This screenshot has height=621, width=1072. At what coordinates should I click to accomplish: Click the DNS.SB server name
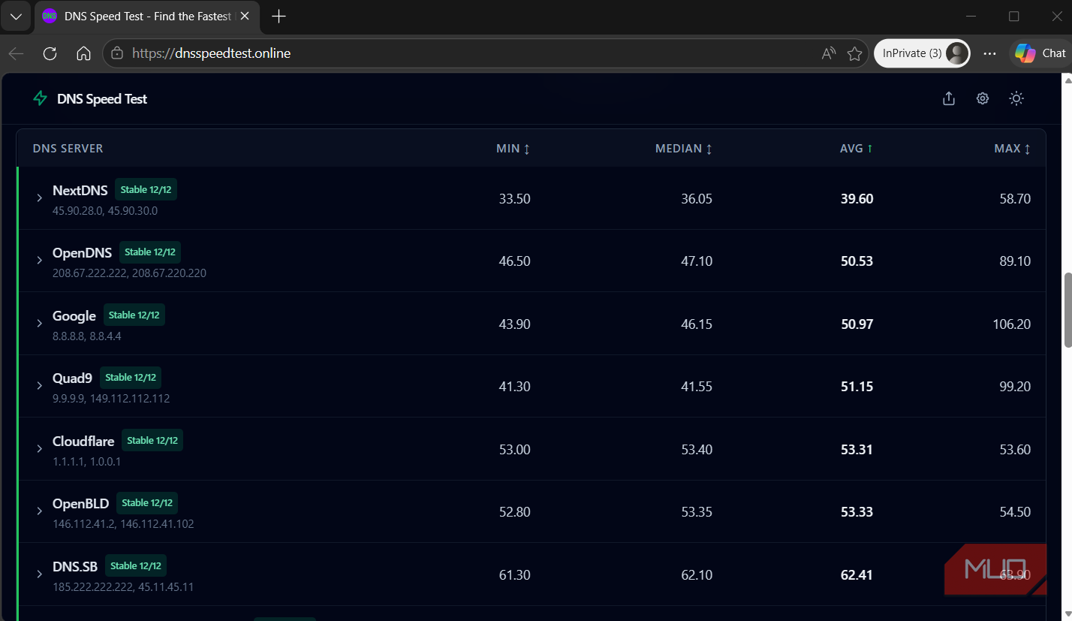(x=75, y=567)
